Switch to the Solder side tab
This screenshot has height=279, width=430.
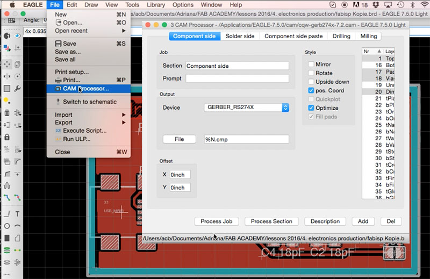click(240, 36)
